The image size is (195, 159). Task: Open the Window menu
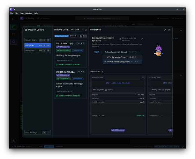[x=29, y=13]
